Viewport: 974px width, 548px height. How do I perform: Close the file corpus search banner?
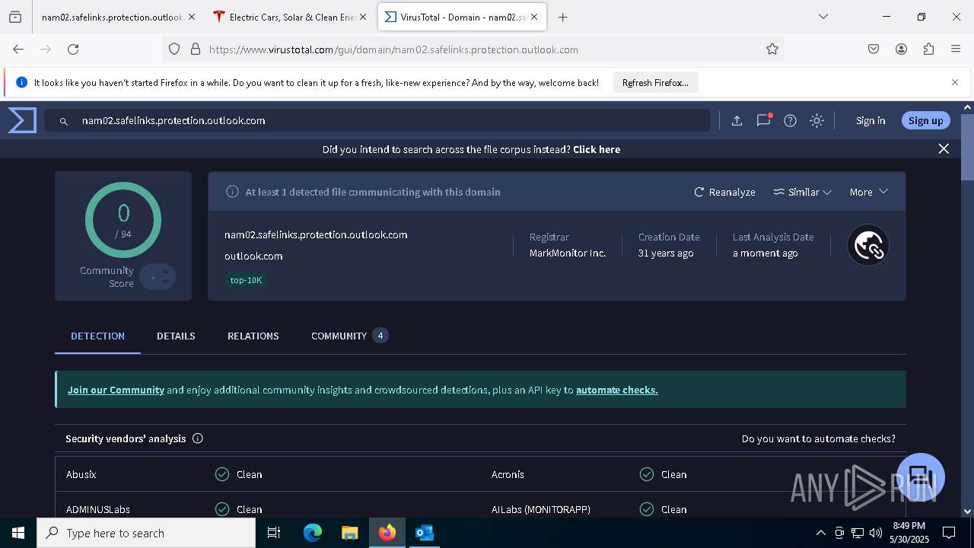944,149
